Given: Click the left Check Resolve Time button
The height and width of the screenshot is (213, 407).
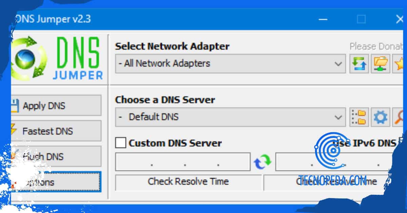Looking at the screenshot, I should coord(189,182).
